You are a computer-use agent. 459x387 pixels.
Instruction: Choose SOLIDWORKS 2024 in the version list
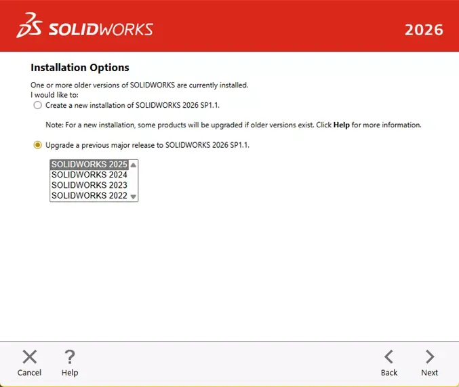89,175
